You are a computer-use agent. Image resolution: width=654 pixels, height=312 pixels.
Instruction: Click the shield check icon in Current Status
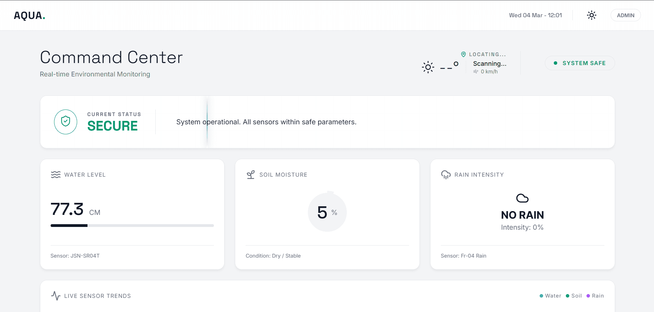point(65,122)
